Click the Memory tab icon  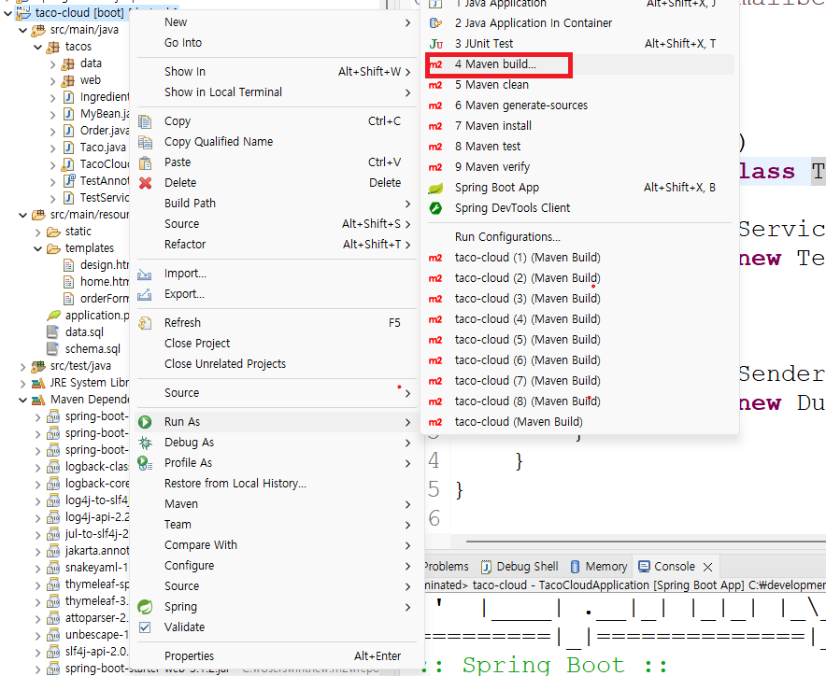[576, 567]
